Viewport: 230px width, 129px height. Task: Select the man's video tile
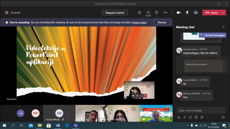point(92,113)
